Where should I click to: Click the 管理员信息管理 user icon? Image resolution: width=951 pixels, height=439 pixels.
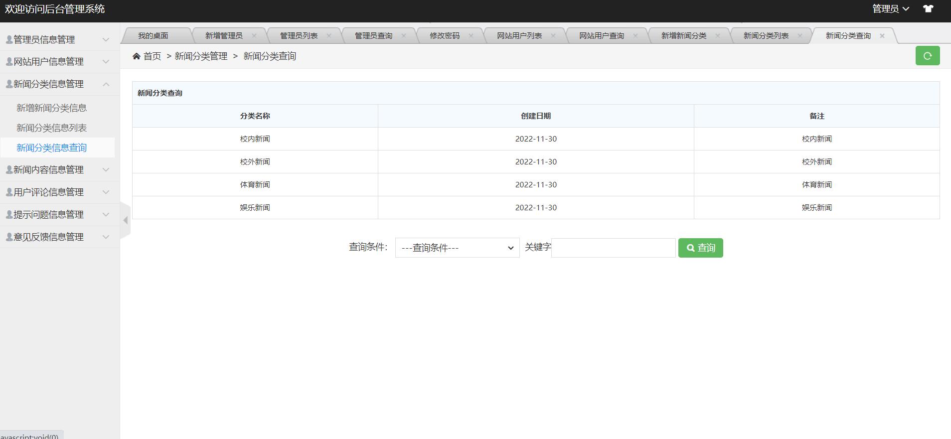point(9,39)
